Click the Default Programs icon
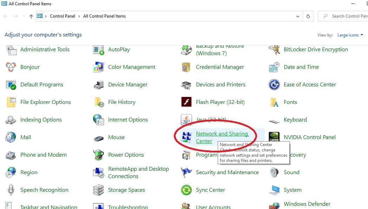The image size is (368, 209). click(x=11, y=85)
